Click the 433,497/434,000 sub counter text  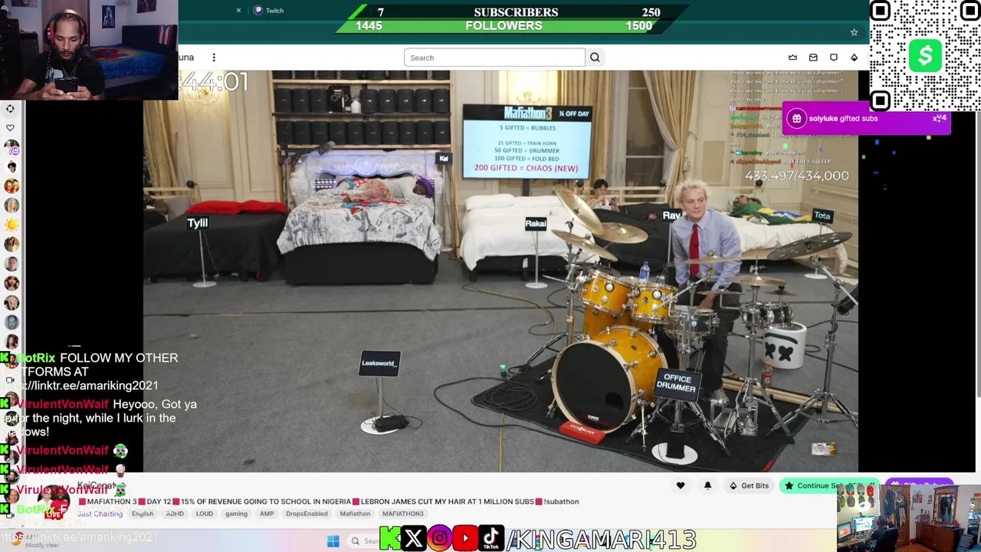click(x=797, y=176)
